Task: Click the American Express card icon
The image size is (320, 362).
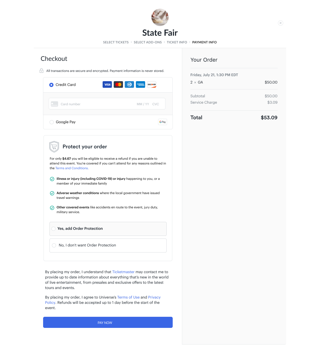Action: pyautogui.click(x=140, y=85)
